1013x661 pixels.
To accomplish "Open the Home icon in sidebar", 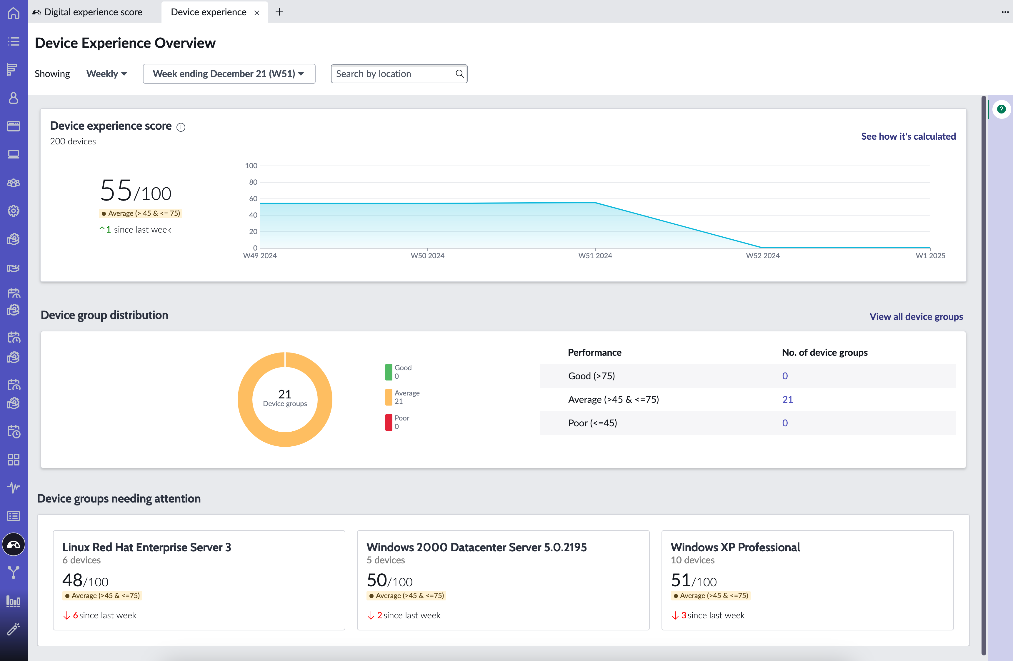I will [x=14, y=13].
